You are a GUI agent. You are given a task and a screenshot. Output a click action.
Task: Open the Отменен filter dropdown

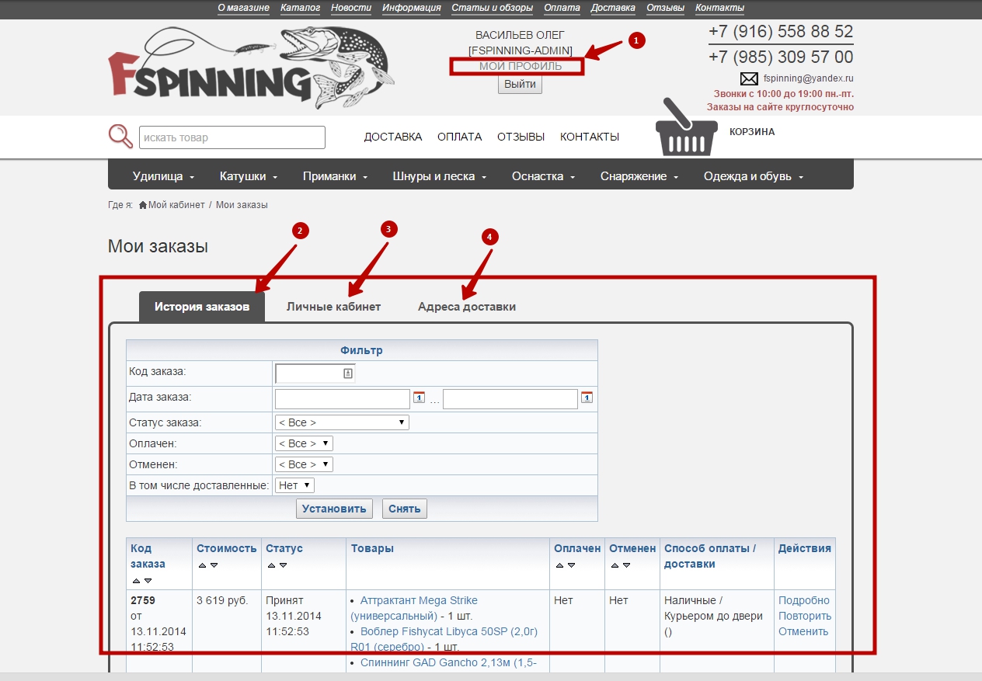coord(304,464)
